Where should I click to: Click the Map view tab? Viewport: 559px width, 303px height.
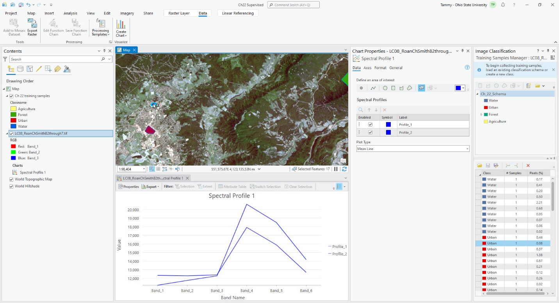[126, 50]
